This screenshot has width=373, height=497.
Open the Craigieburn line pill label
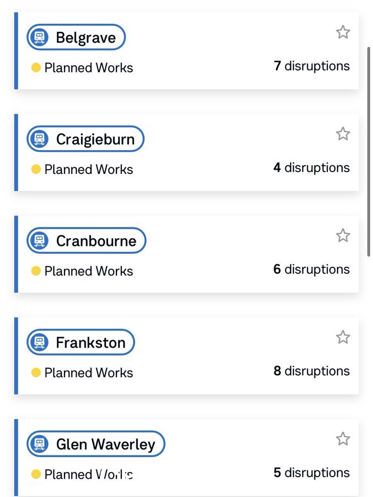tap(86, 139)
